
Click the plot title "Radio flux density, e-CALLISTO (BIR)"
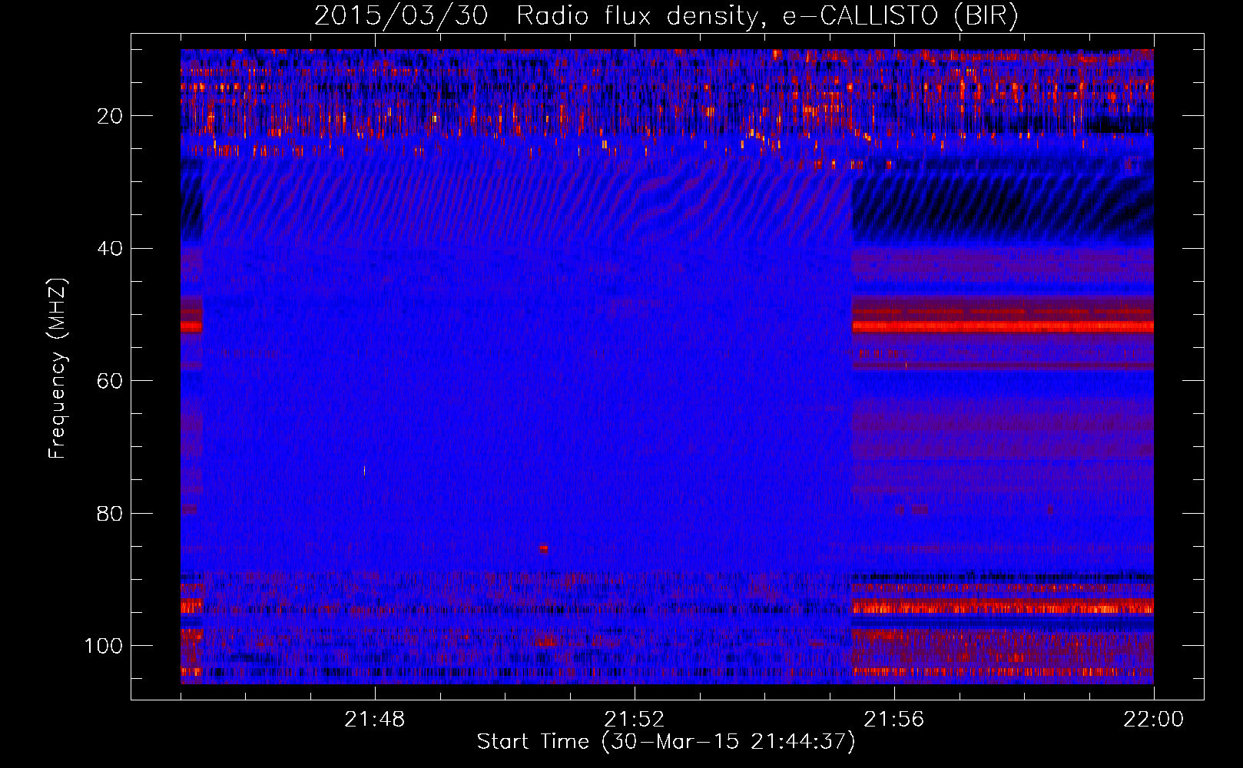pyautogui.click(x=767, y=16)
